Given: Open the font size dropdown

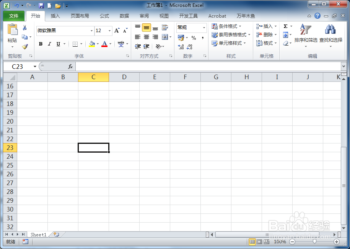Looking at the screenshot, I should 109,31.
